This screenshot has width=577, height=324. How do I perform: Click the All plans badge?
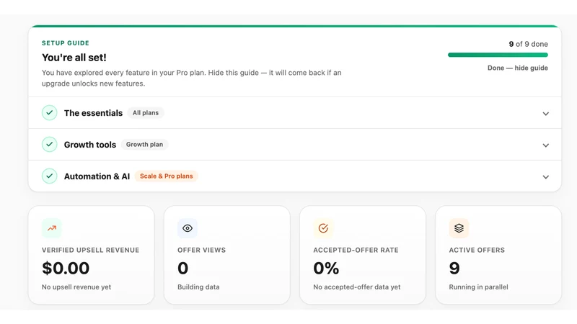point(146,113)
